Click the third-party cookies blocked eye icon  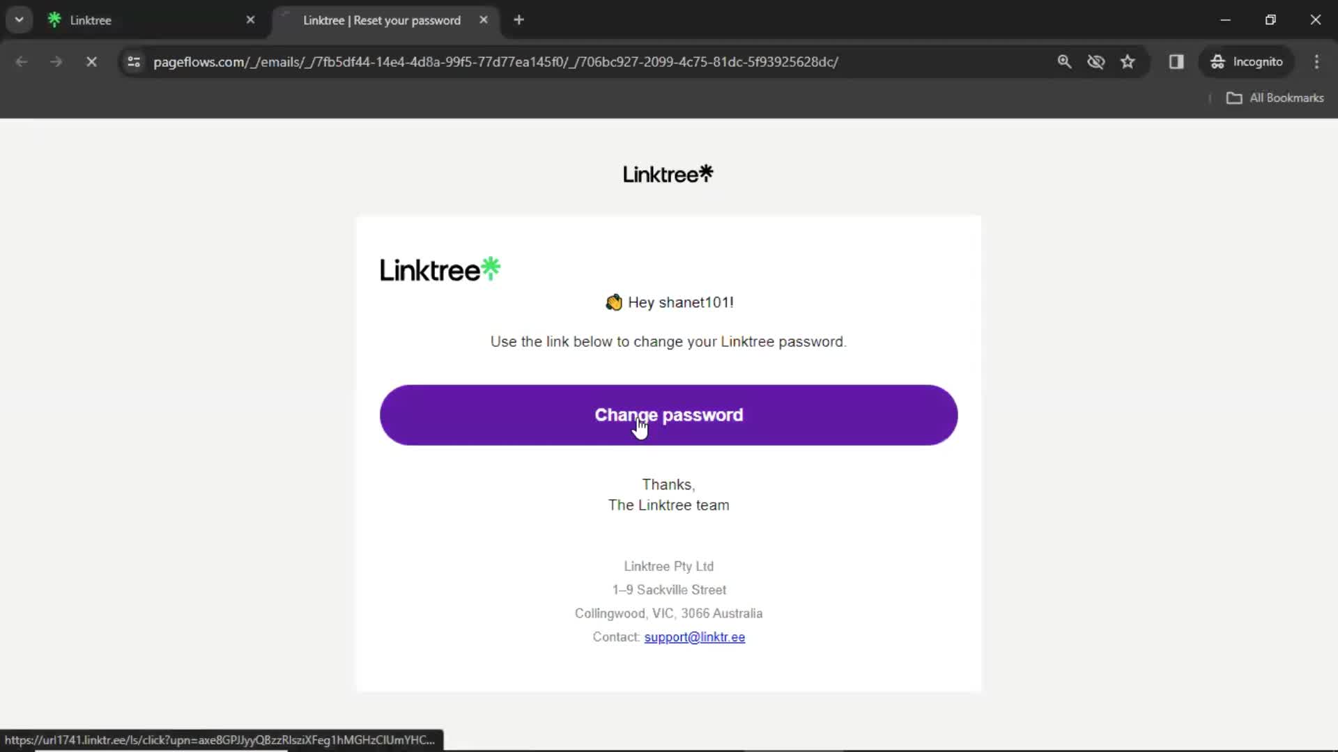click(1096, 62)
